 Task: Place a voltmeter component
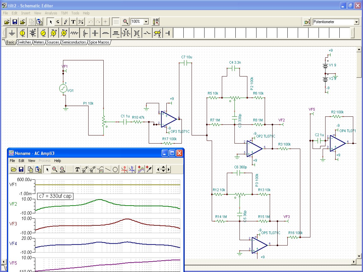point(54,33)
